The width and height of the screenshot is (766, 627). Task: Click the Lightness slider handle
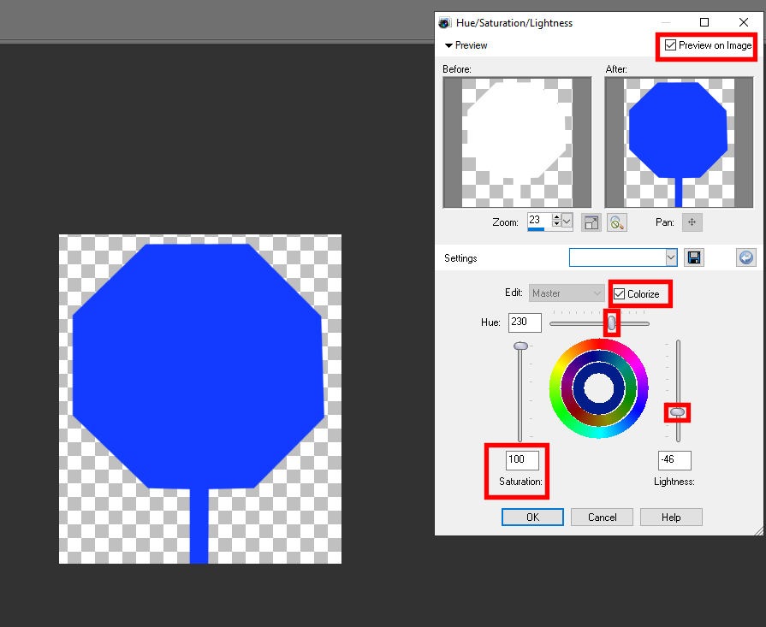(677, 412)
